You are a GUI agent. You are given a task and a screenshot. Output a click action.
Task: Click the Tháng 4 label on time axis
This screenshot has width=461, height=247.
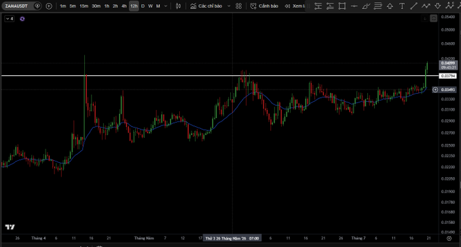[x=39, y=238]
